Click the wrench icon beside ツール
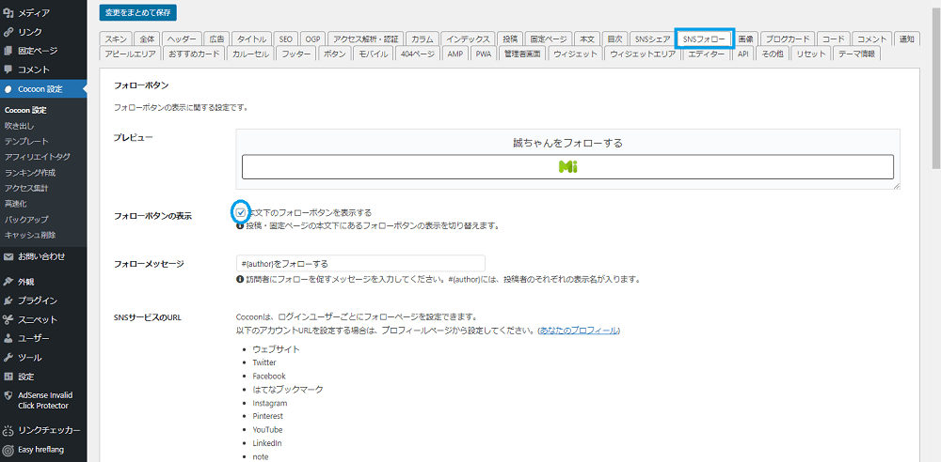 (8, 358)
